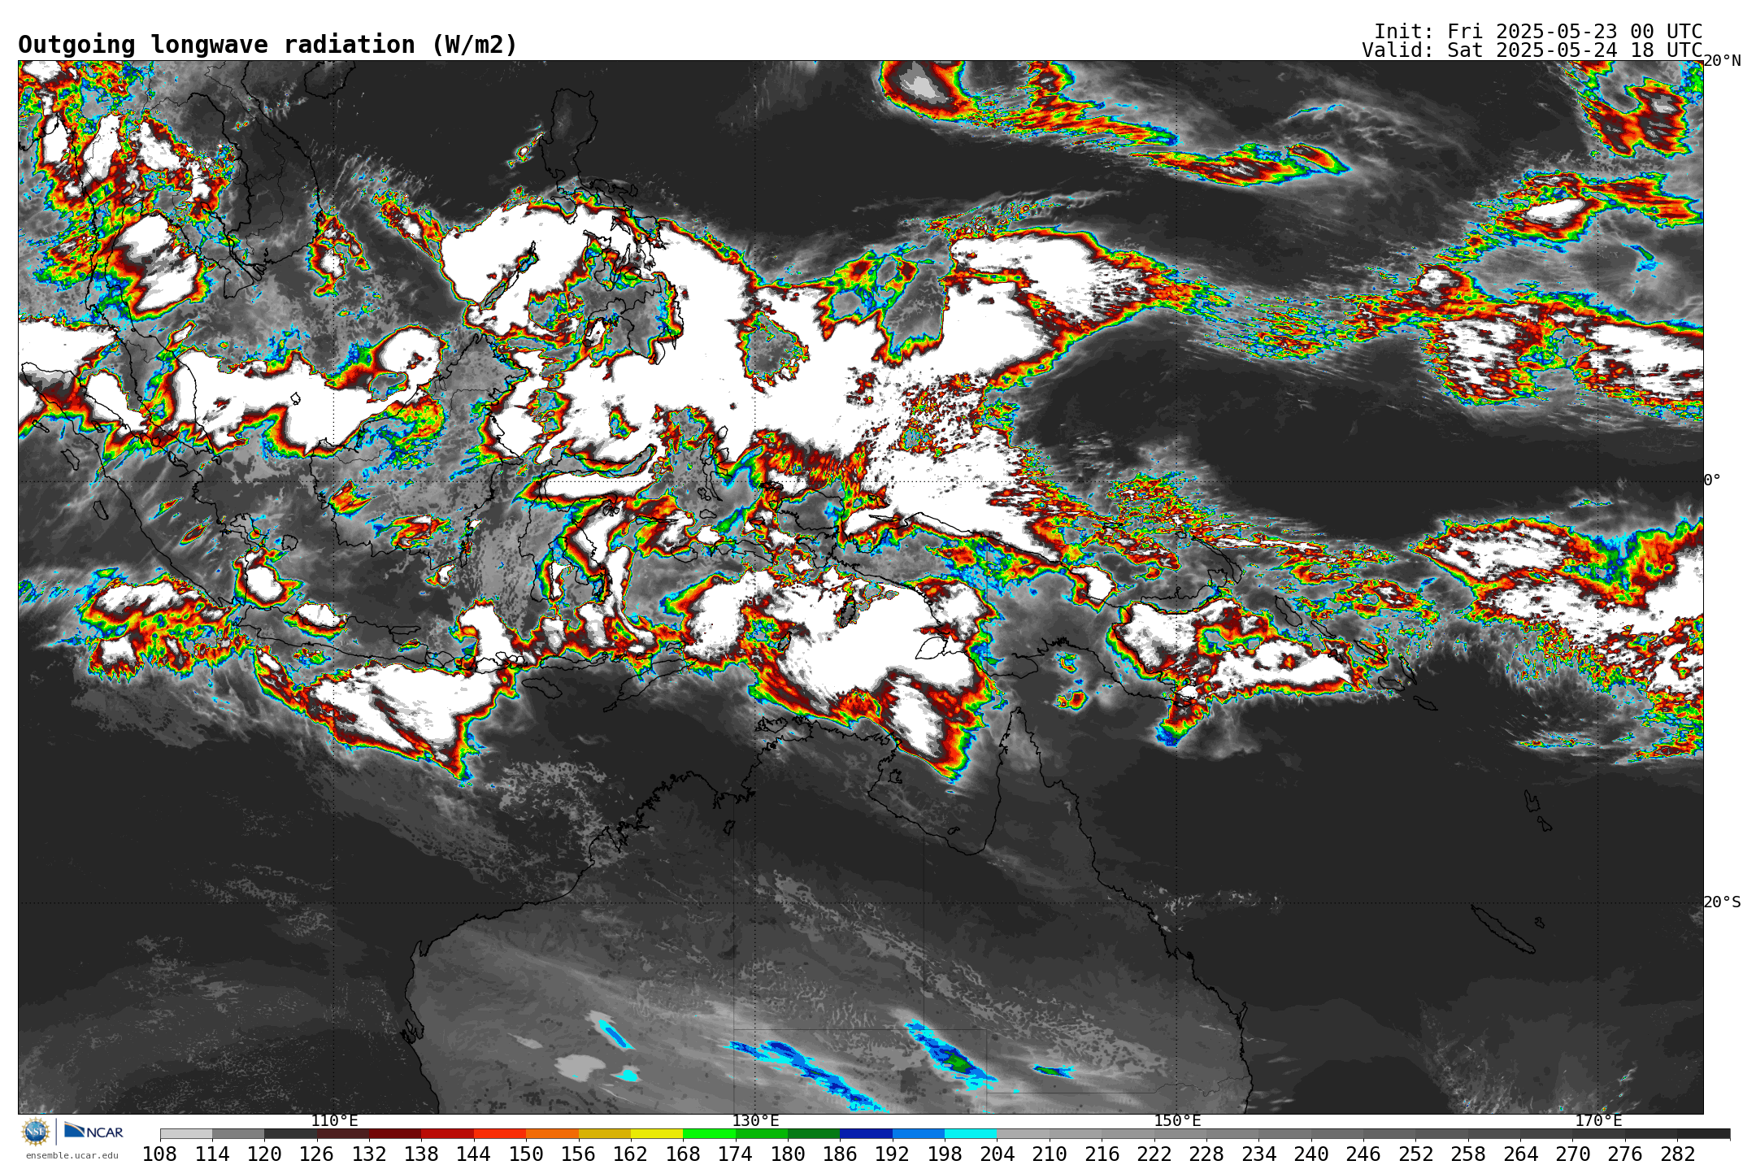Click the NCAR logo
Screen dimensions: 1756x1165
(x=93, y=1131)
